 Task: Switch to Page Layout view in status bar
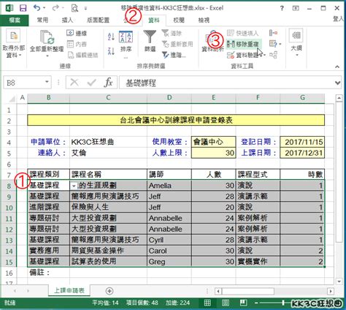(x=226, y=303)
